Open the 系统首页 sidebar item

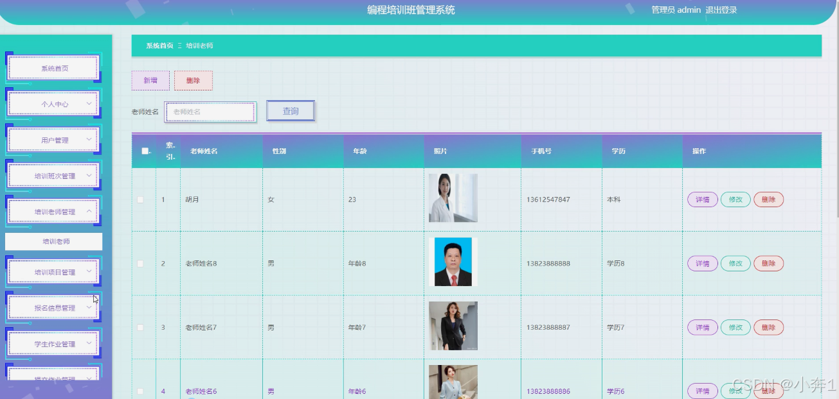(53, 68)
